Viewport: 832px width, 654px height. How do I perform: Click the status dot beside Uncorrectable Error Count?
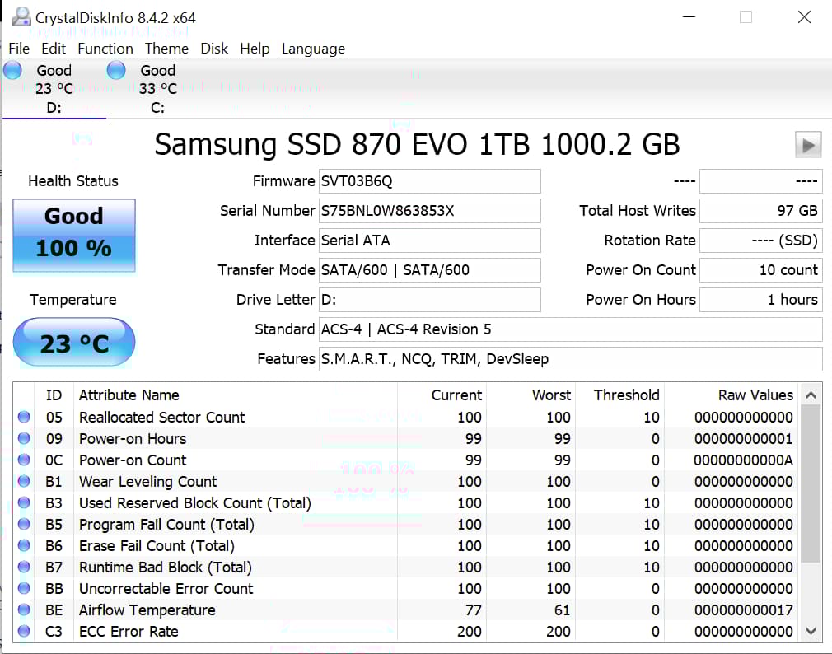pos(24,589)
